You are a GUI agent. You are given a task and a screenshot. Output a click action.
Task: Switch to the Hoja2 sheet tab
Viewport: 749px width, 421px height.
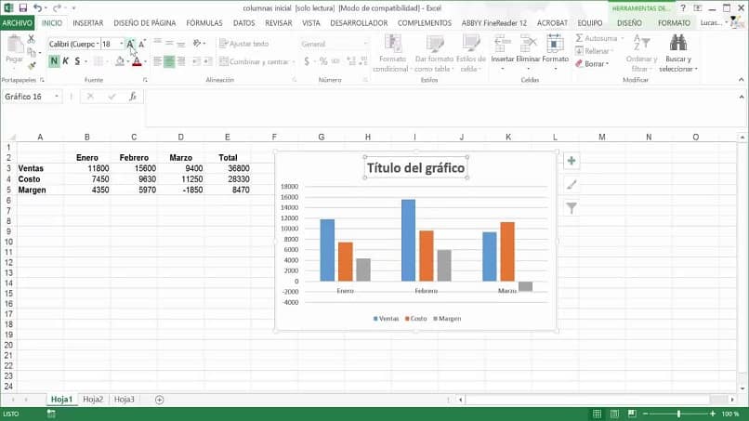click(x=93, y=400)
